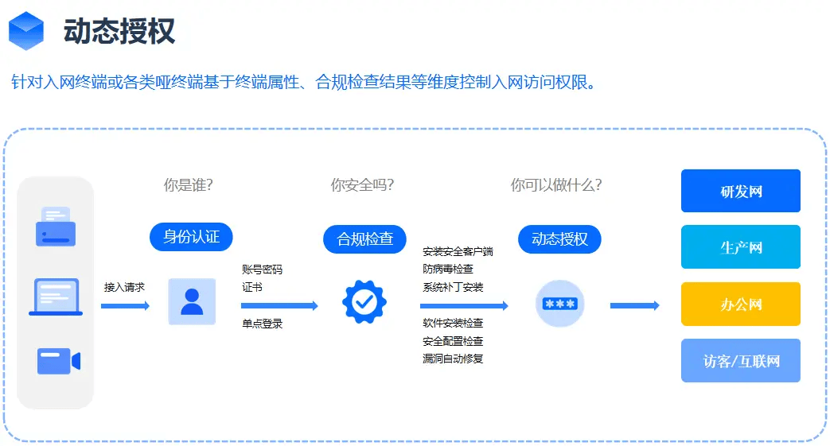The image size is (830, 446).
Task: Open the 访客/互联网 network block
Action: [740, 361]
